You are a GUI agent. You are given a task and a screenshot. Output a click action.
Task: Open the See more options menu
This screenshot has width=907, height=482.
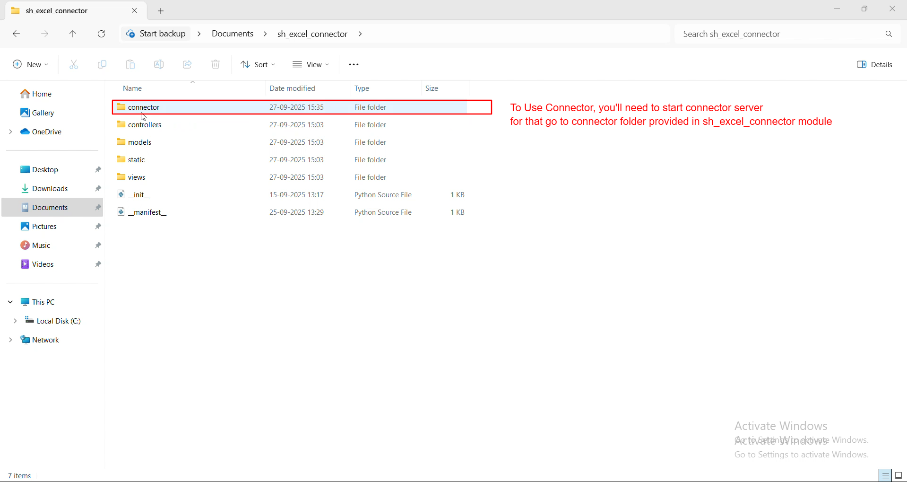[x=354, y=64]
